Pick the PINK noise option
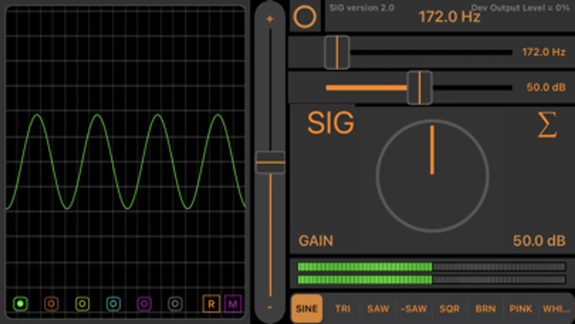Viewport: 575px width, 324px height. click(520, 309)
